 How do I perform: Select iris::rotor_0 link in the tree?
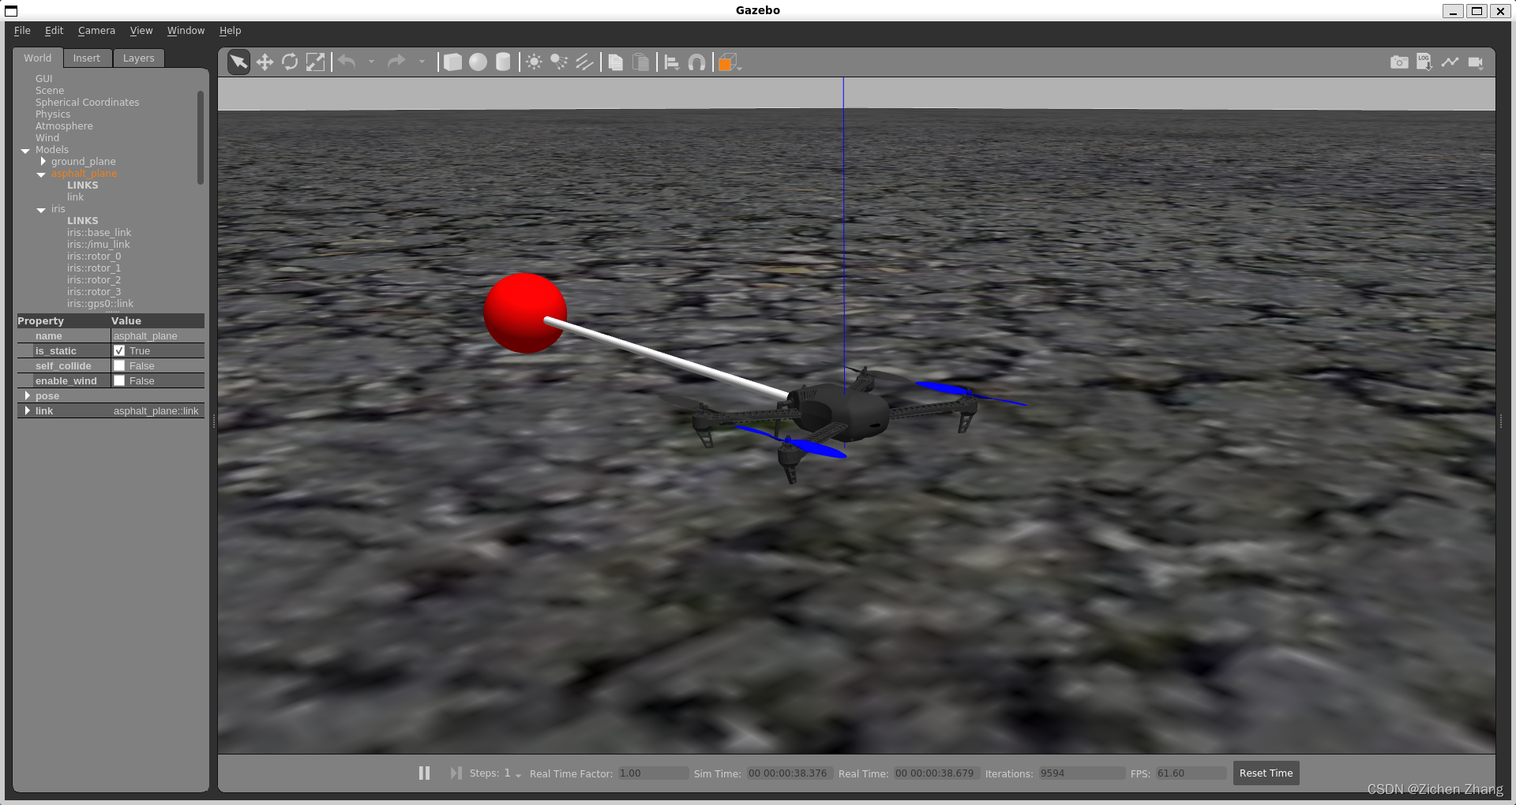(94, 256)
